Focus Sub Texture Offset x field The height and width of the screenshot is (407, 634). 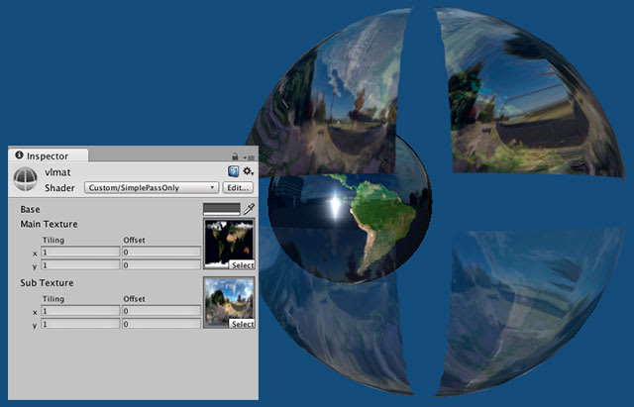coord(160,311)
